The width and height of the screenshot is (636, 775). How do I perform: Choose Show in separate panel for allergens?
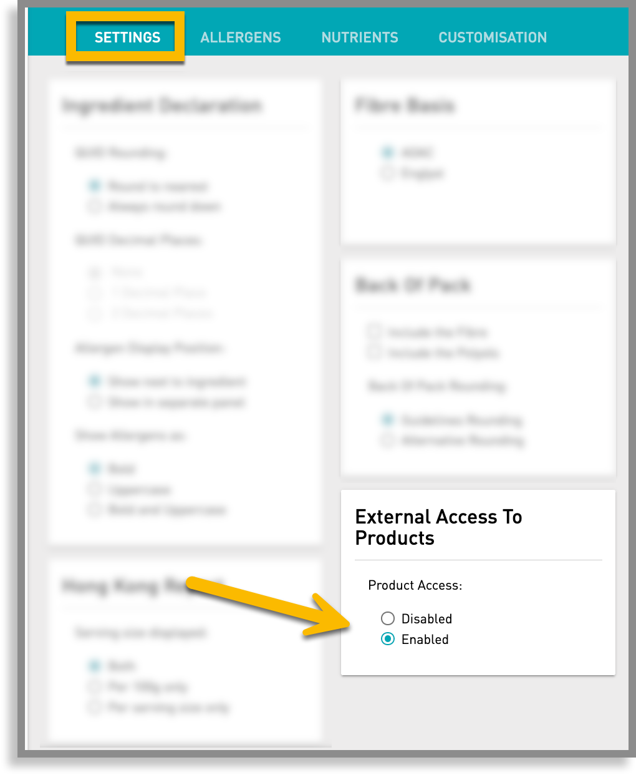(x=94, y=402)
